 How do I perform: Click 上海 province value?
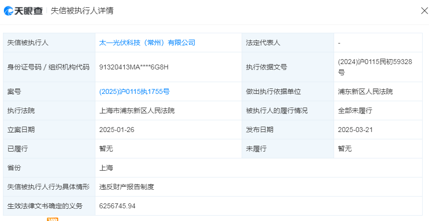pyautogui.click(x=106, y=168)
